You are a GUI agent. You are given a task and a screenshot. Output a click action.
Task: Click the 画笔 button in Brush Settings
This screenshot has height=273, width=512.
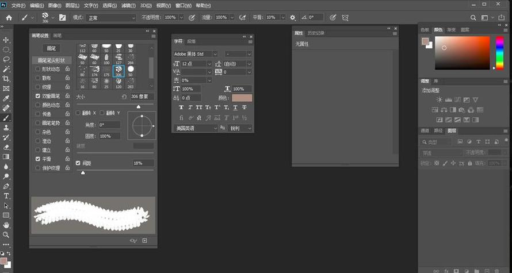click(x=51, y=49)
